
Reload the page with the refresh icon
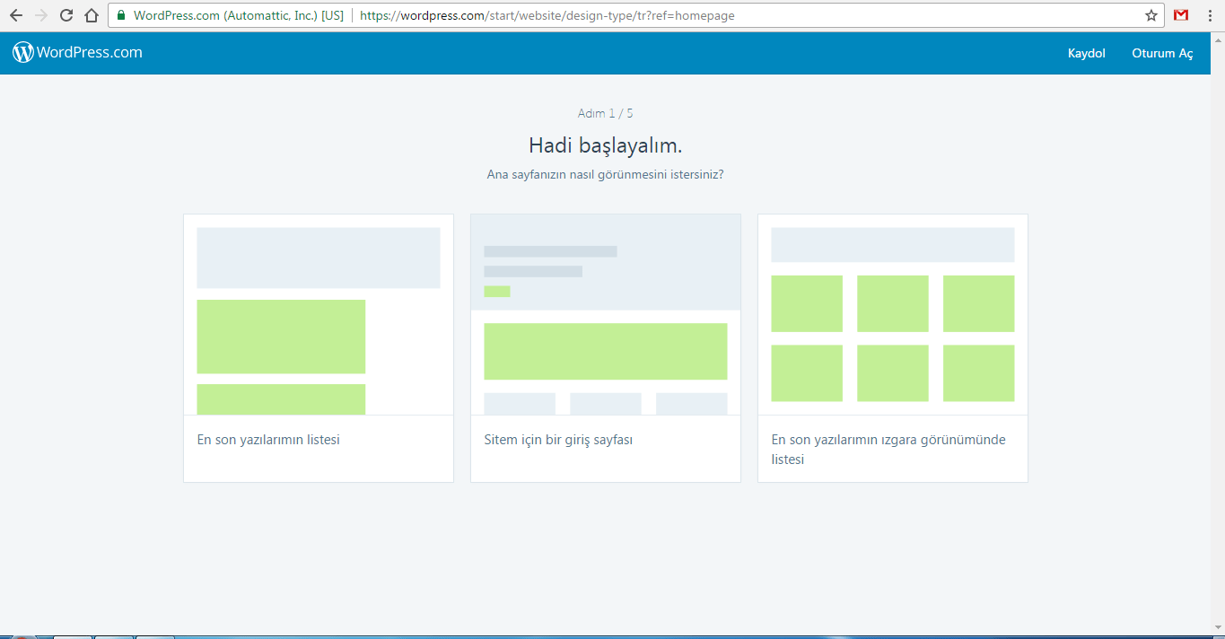pyautogui.click(x=66, y=15)
